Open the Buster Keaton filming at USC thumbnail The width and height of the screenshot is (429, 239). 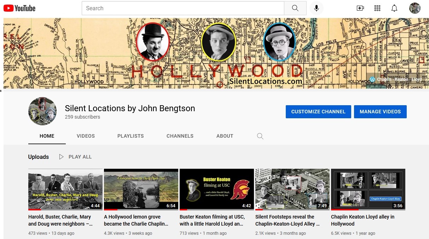216,189
